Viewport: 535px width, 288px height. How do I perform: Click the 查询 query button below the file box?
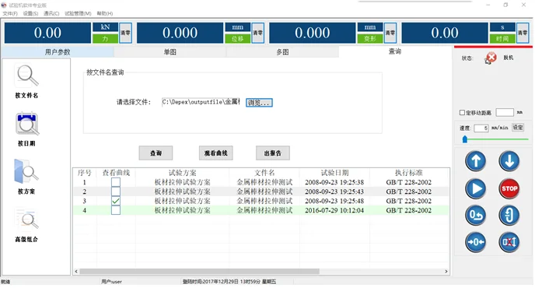tap(156, 153)
